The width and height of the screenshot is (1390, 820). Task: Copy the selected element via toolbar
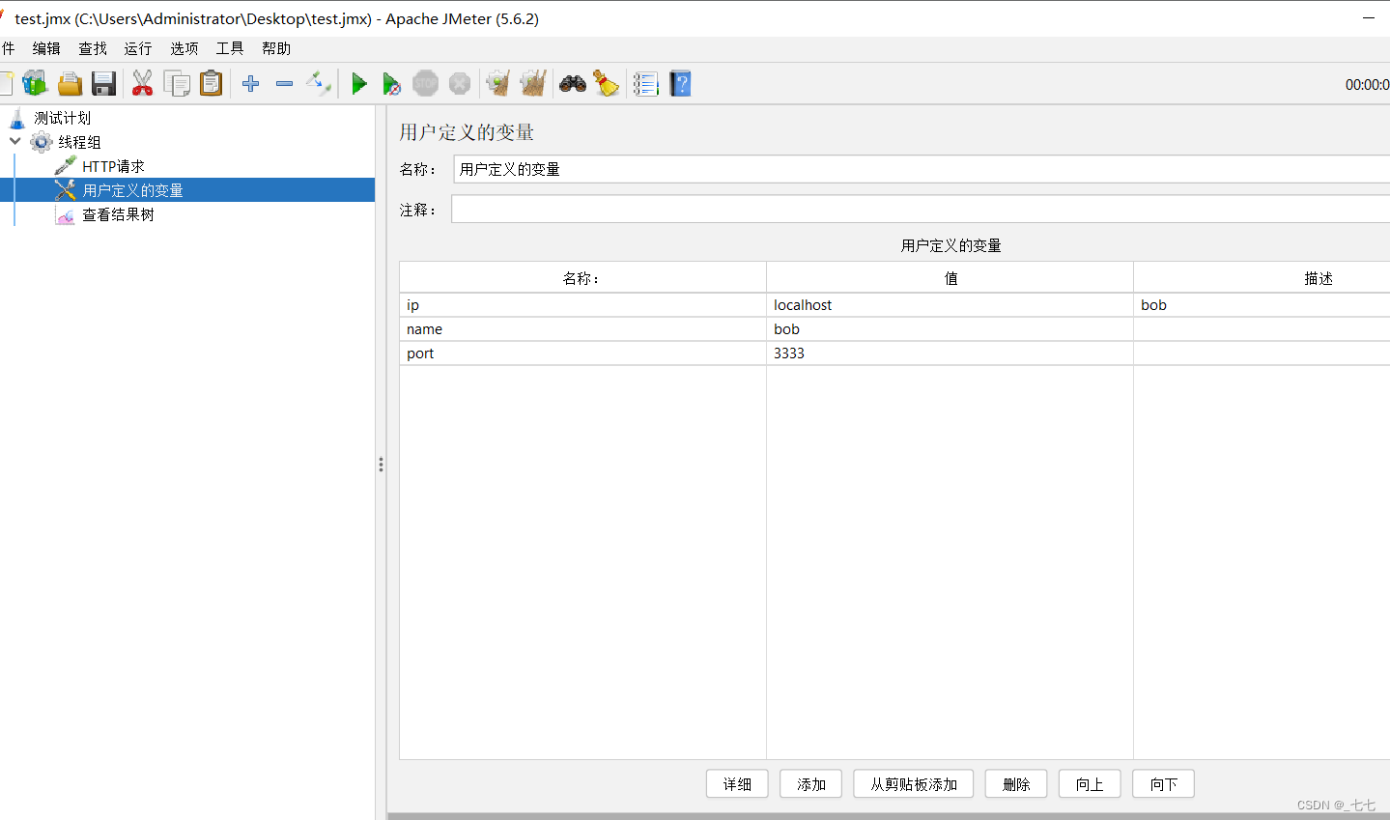click(x=177, y=84)
